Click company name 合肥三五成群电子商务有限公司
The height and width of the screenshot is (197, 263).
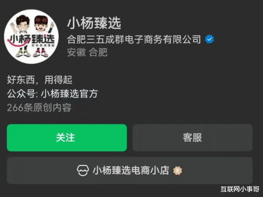click(x=134, y=39)
